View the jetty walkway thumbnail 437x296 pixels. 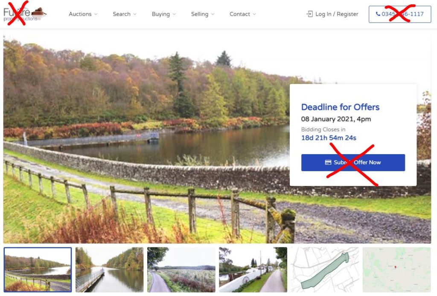tap(110, 270)
